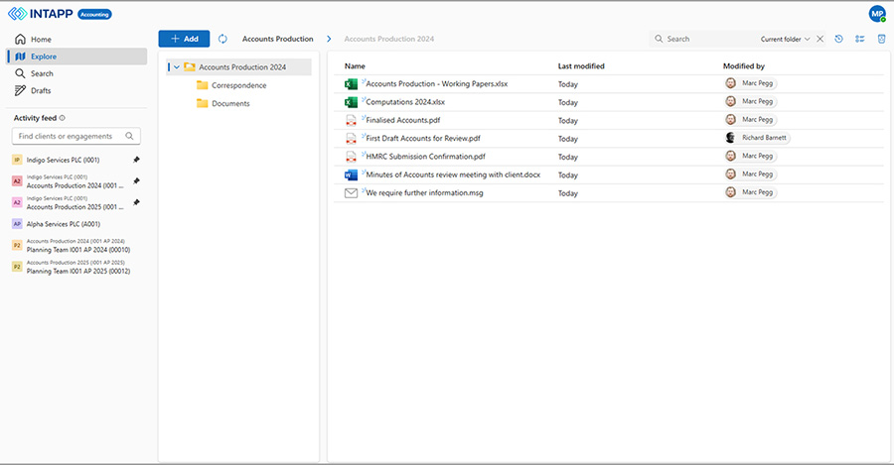Click the MP user avatar
Viewport: 894px width, 465px height.
[876, 13]
